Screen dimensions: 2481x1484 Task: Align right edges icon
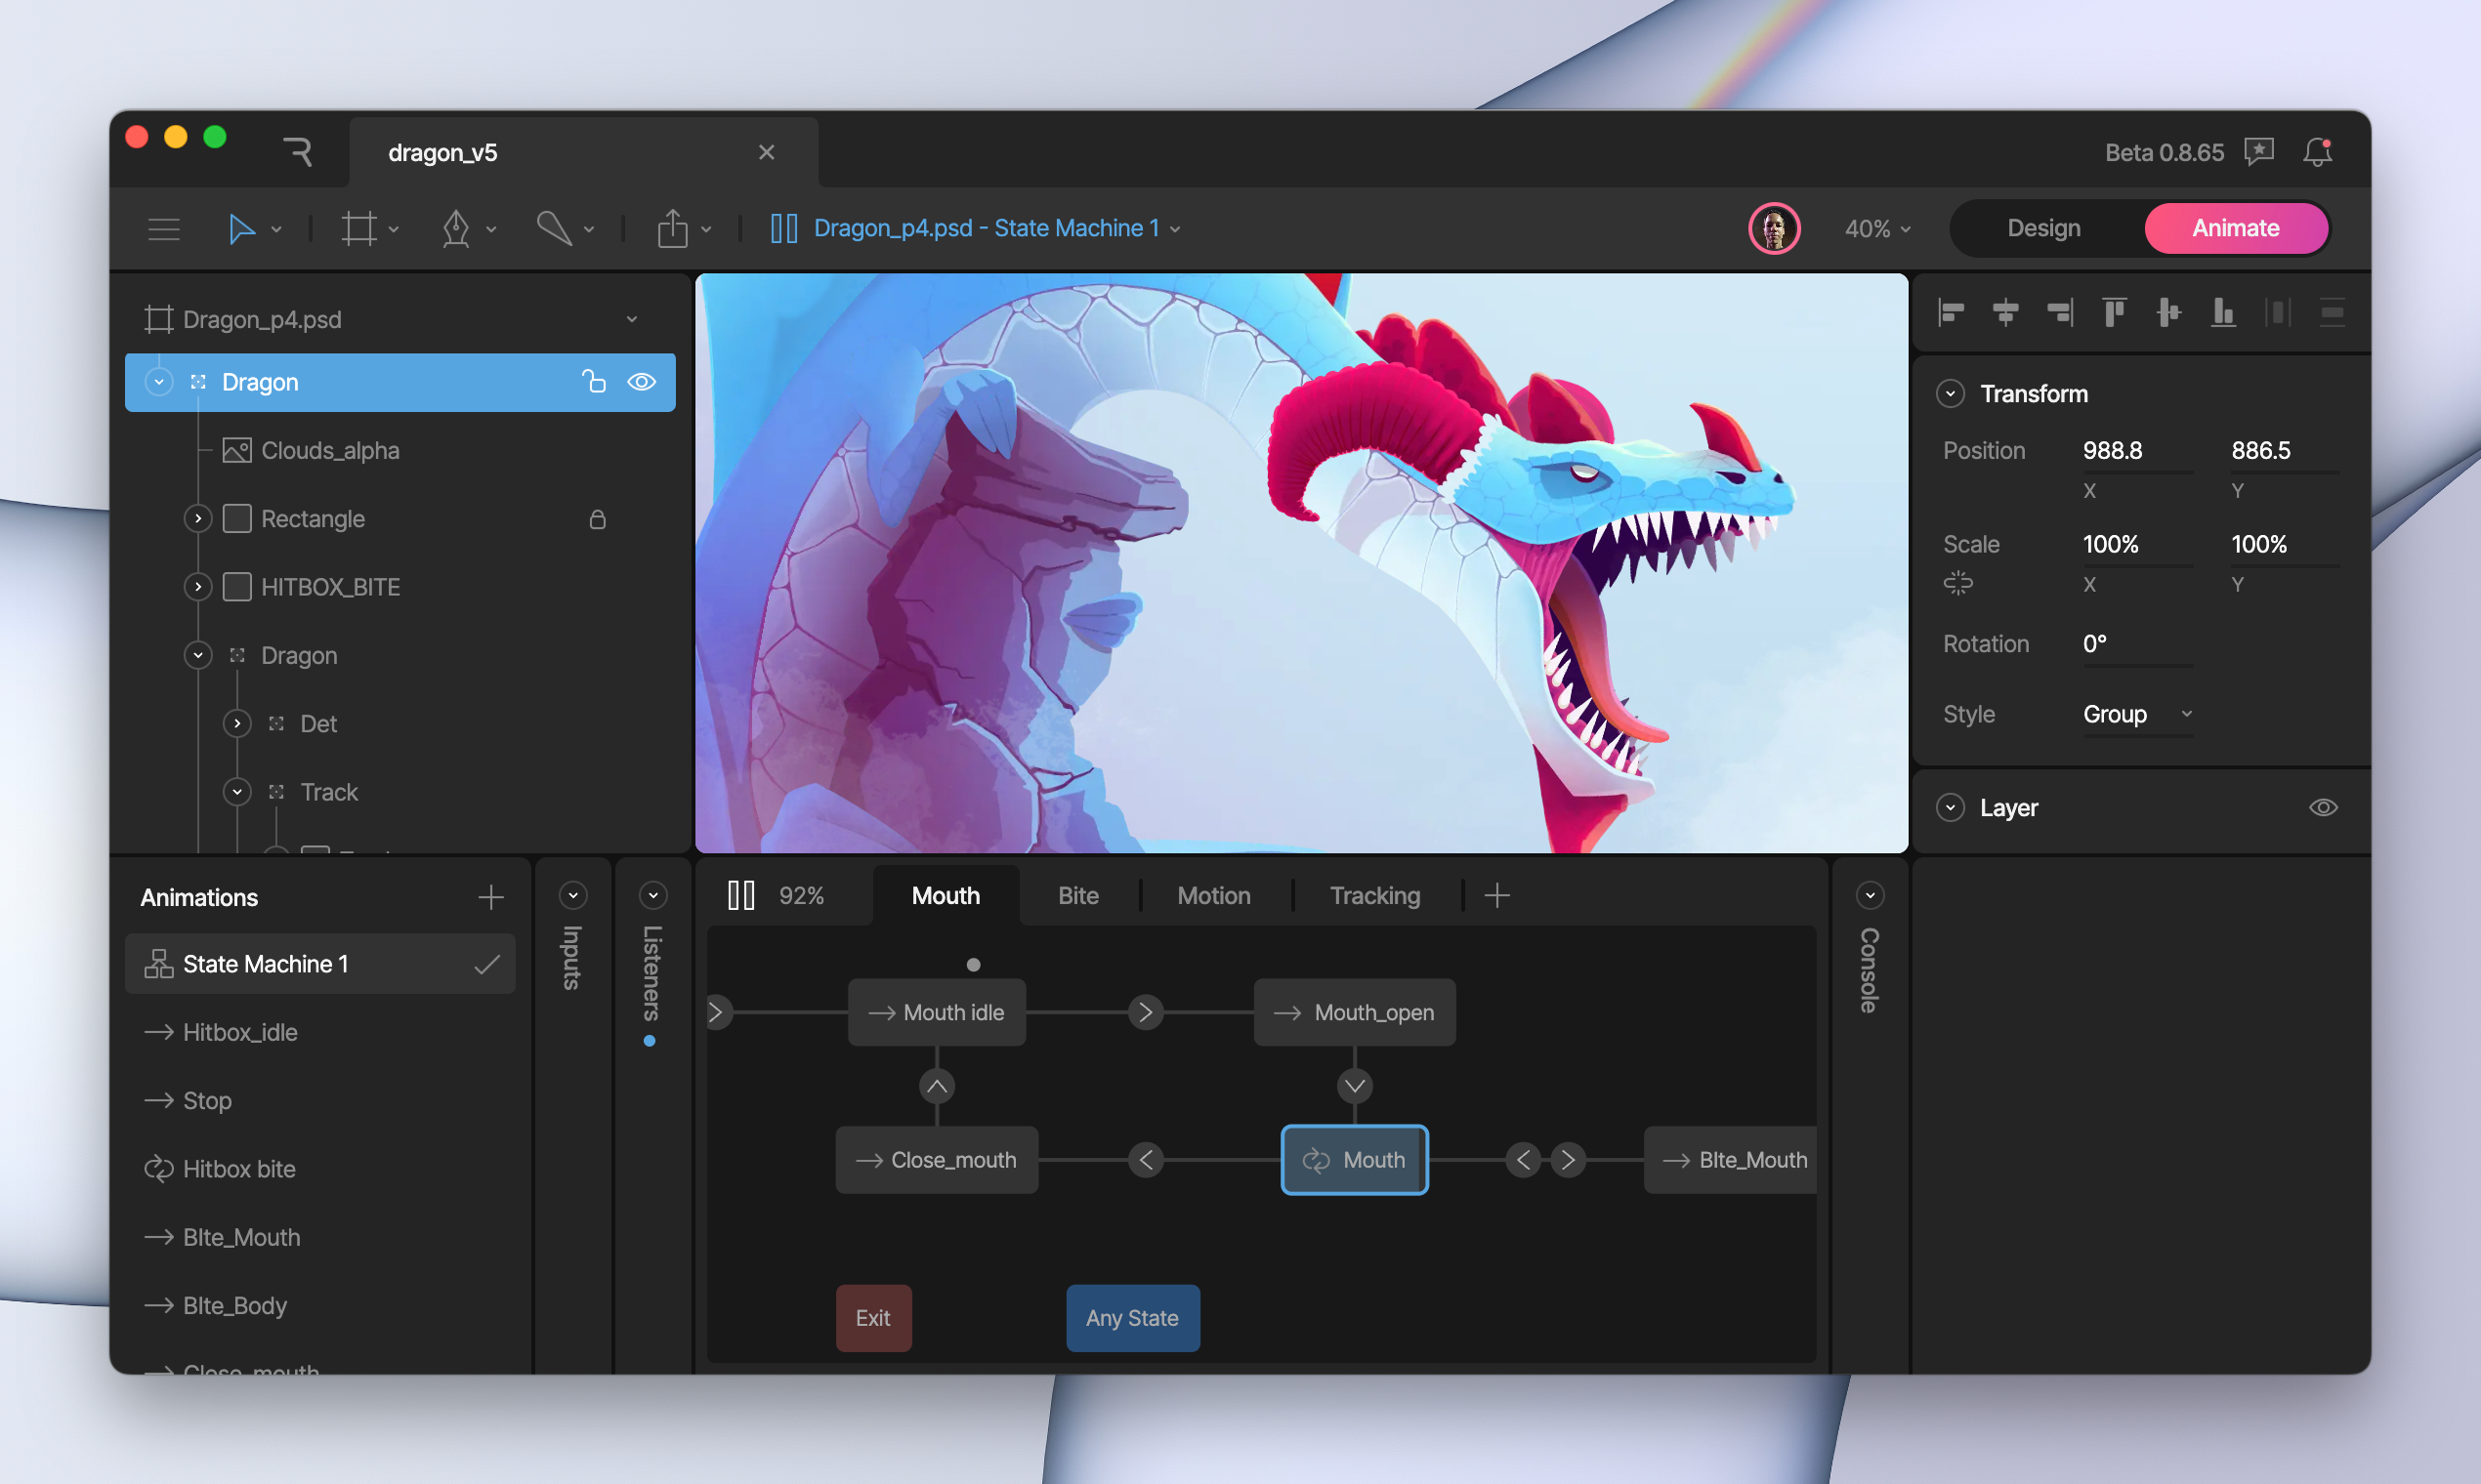2060,313
